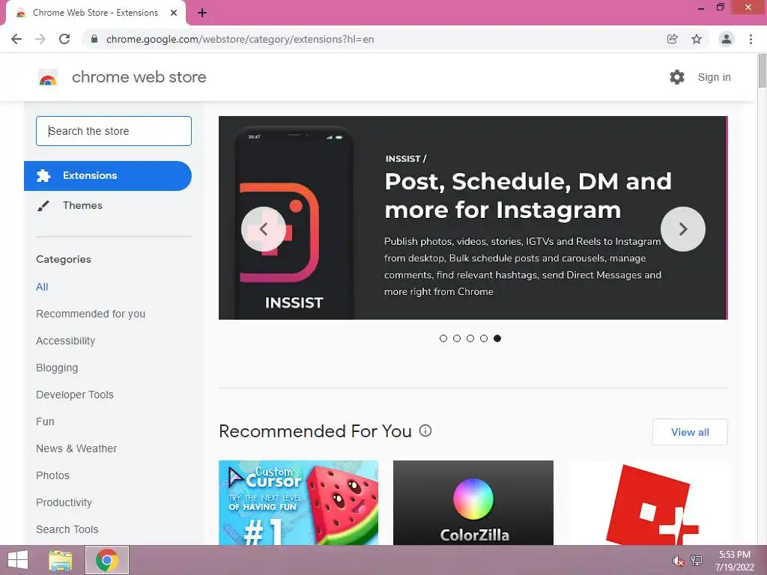Open the Photos category
767x575 pixels.
(x=53, y=475)
